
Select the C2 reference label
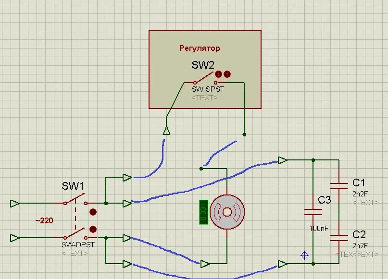359,234
